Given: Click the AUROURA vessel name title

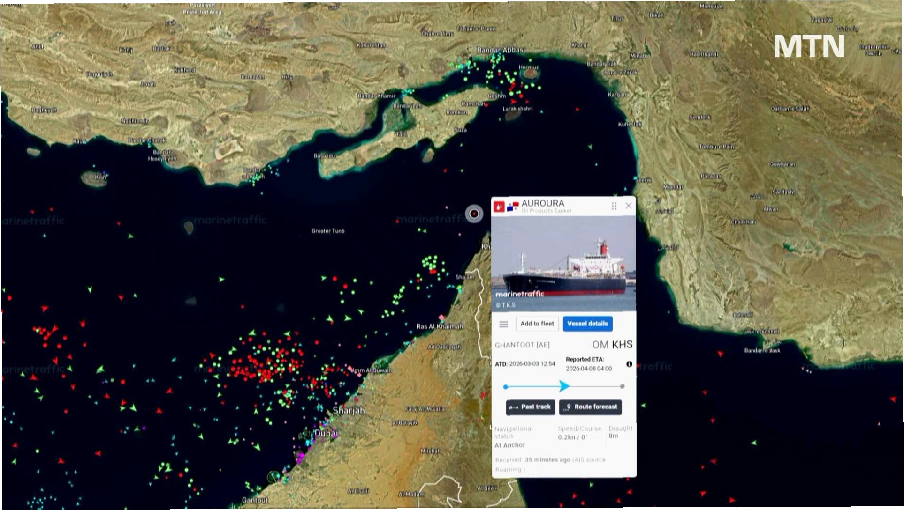Looking at the screenshot, I should (x=542, y=203).
